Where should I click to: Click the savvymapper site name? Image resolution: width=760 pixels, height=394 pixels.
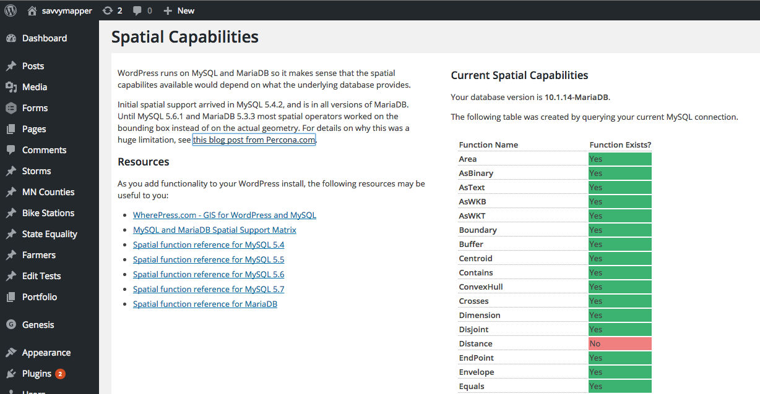pyautogui.click(x=67, y=10)
